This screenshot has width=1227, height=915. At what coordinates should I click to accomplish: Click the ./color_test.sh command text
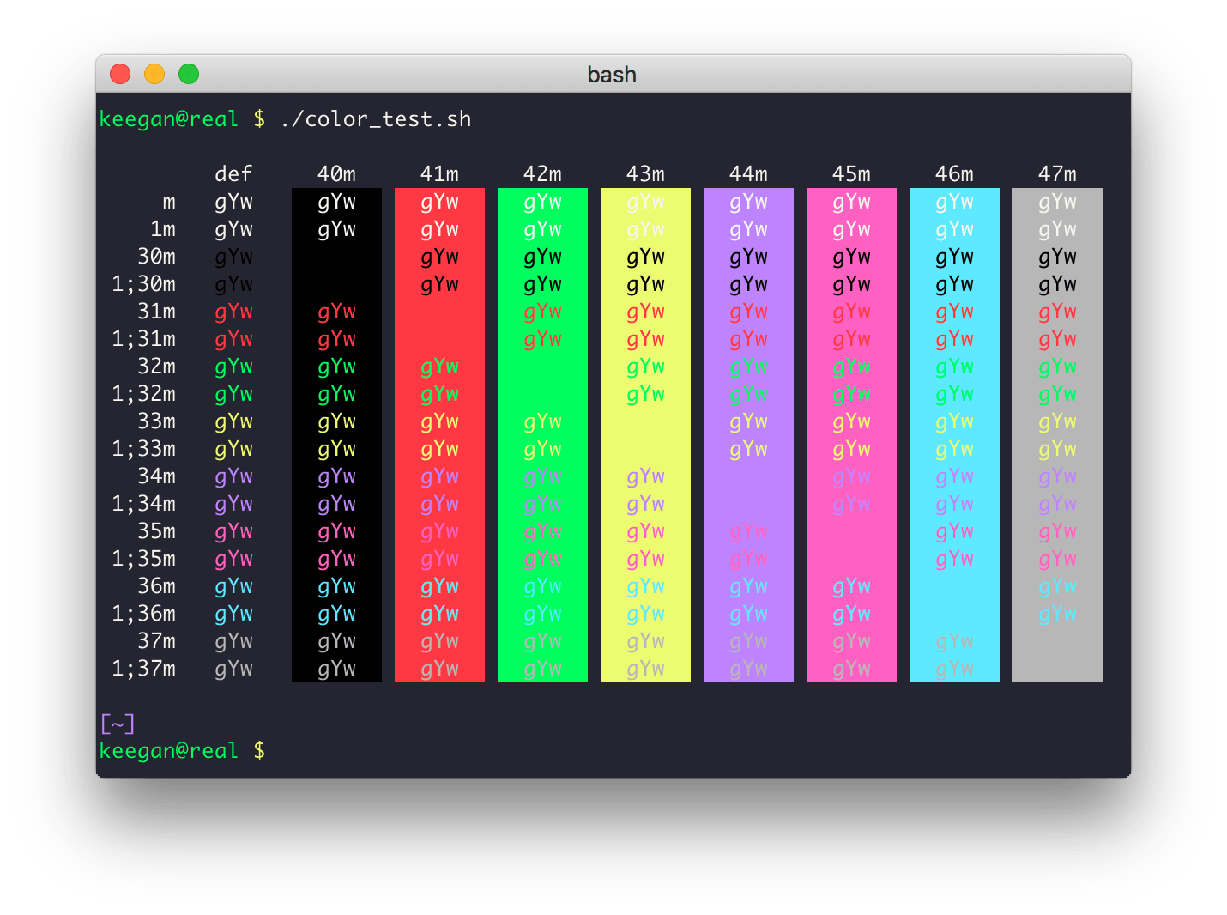point(375,119)
